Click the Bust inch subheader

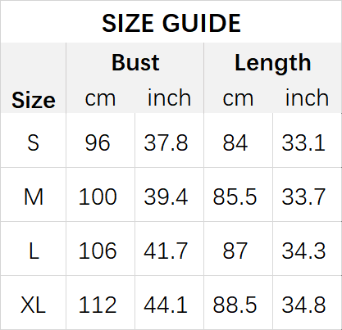click(x=169, y=97)
